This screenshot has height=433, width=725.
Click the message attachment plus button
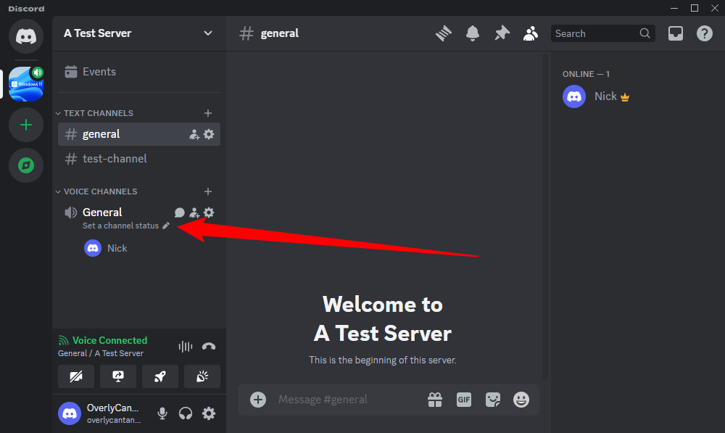point(258,399)
